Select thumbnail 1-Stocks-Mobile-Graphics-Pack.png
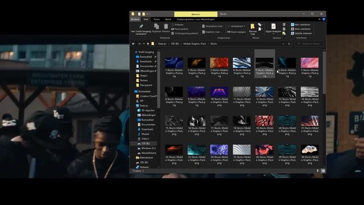Viewport: 364px width, 205px height. coord(174,67)
